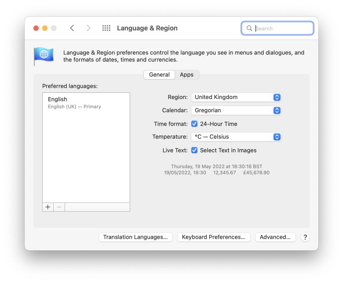Show all preferences grid icon
Image resolution: width=343 pixels, height=283 pixels.
(106, 28)
